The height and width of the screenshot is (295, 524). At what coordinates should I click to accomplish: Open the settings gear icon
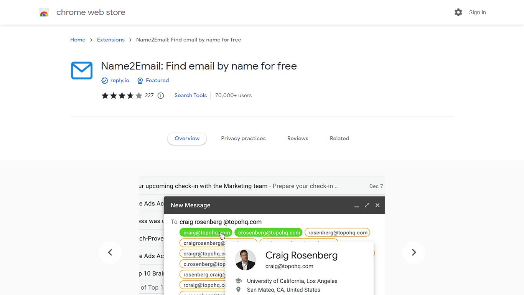(x=458, y=12)
